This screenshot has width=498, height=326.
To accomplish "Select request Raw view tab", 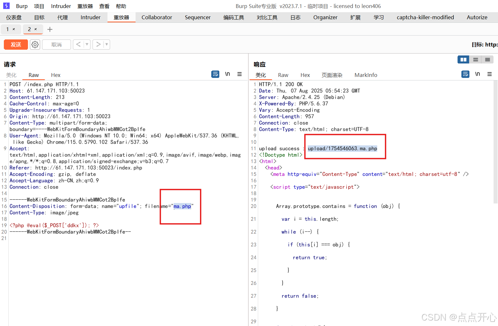I will click(x=34, y=75).
